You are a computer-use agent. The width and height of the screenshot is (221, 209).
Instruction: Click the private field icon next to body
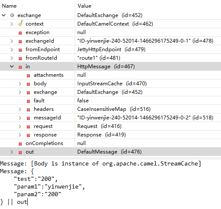29,84
